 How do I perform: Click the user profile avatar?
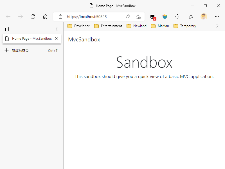[204, 17]
